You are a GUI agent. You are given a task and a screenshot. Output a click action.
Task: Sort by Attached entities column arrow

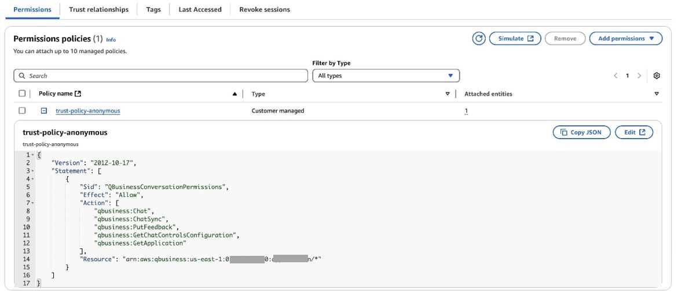tap(657, 94)
